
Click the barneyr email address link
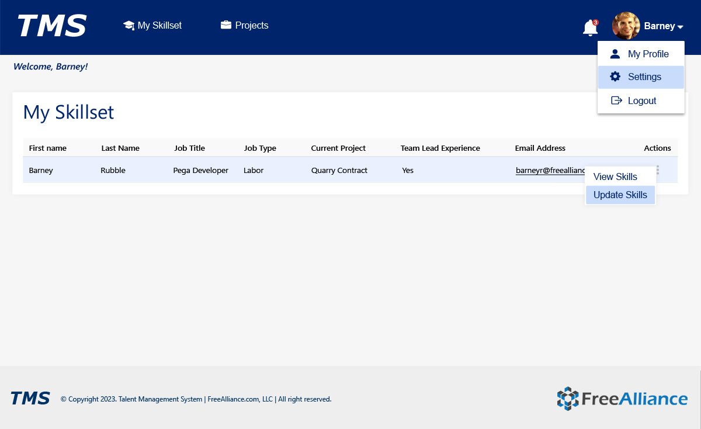[x=550, y=171]
